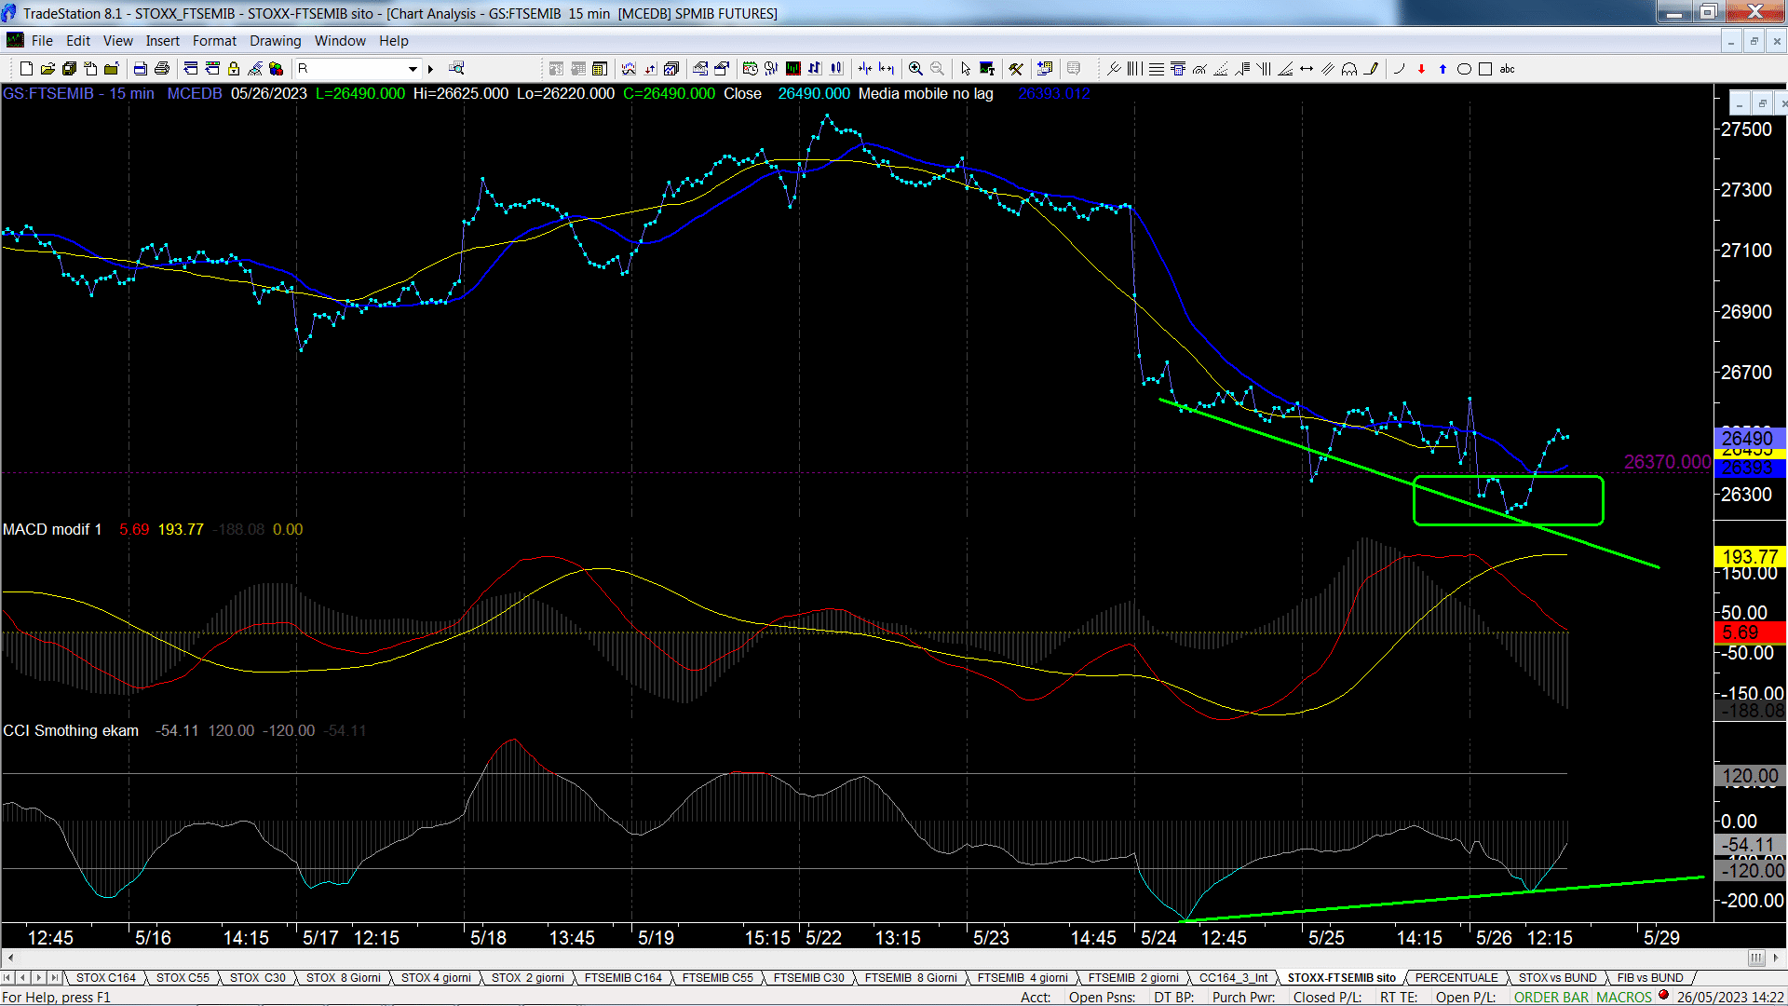Select the double-headed horizontal arrow tool
1788x1006 pixels.
tap(1307, 69)
